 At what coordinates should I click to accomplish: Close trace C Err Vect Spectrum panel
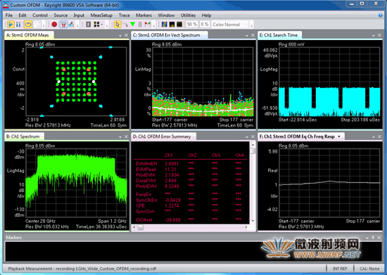pos(253,35)
